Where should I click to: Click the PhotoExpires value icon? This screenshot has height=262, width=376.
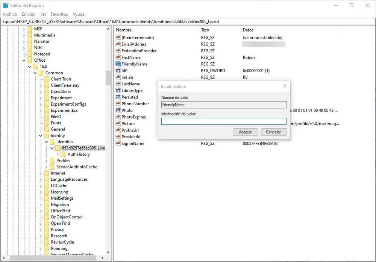point(118,117)
